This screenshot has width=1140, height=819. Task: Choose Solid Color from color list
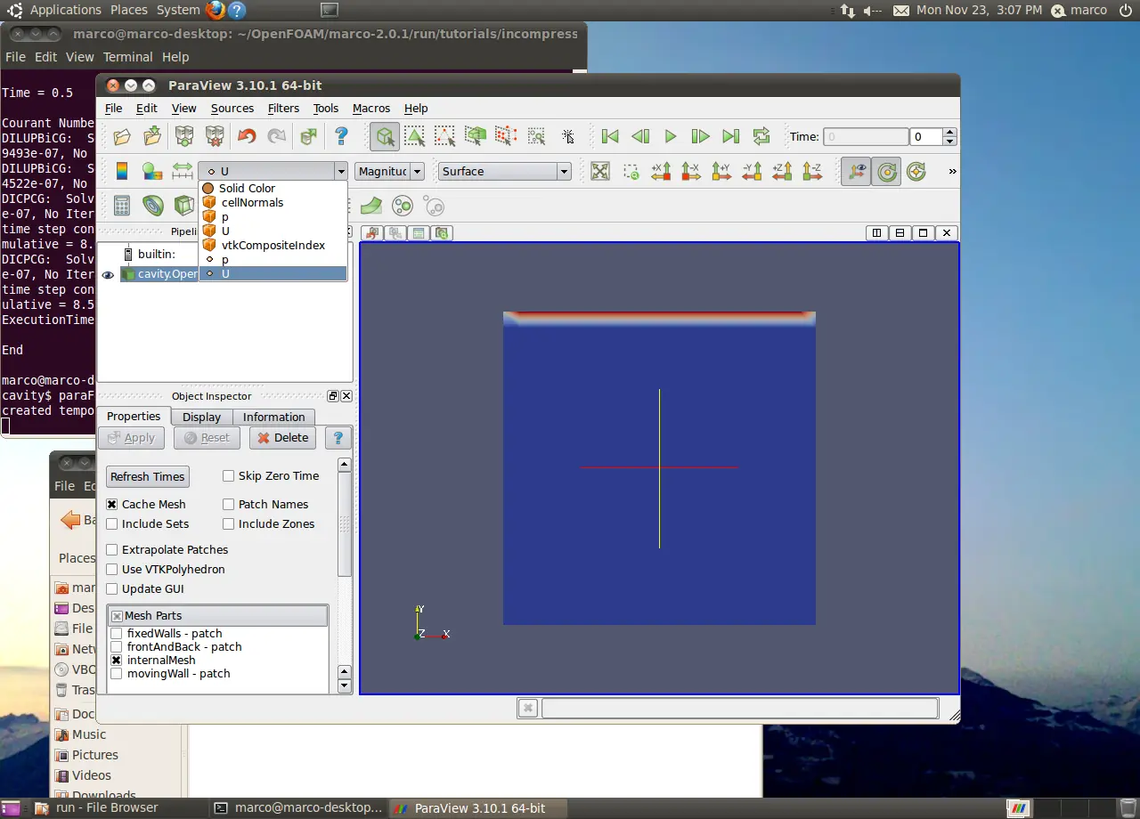coord(273,189)
